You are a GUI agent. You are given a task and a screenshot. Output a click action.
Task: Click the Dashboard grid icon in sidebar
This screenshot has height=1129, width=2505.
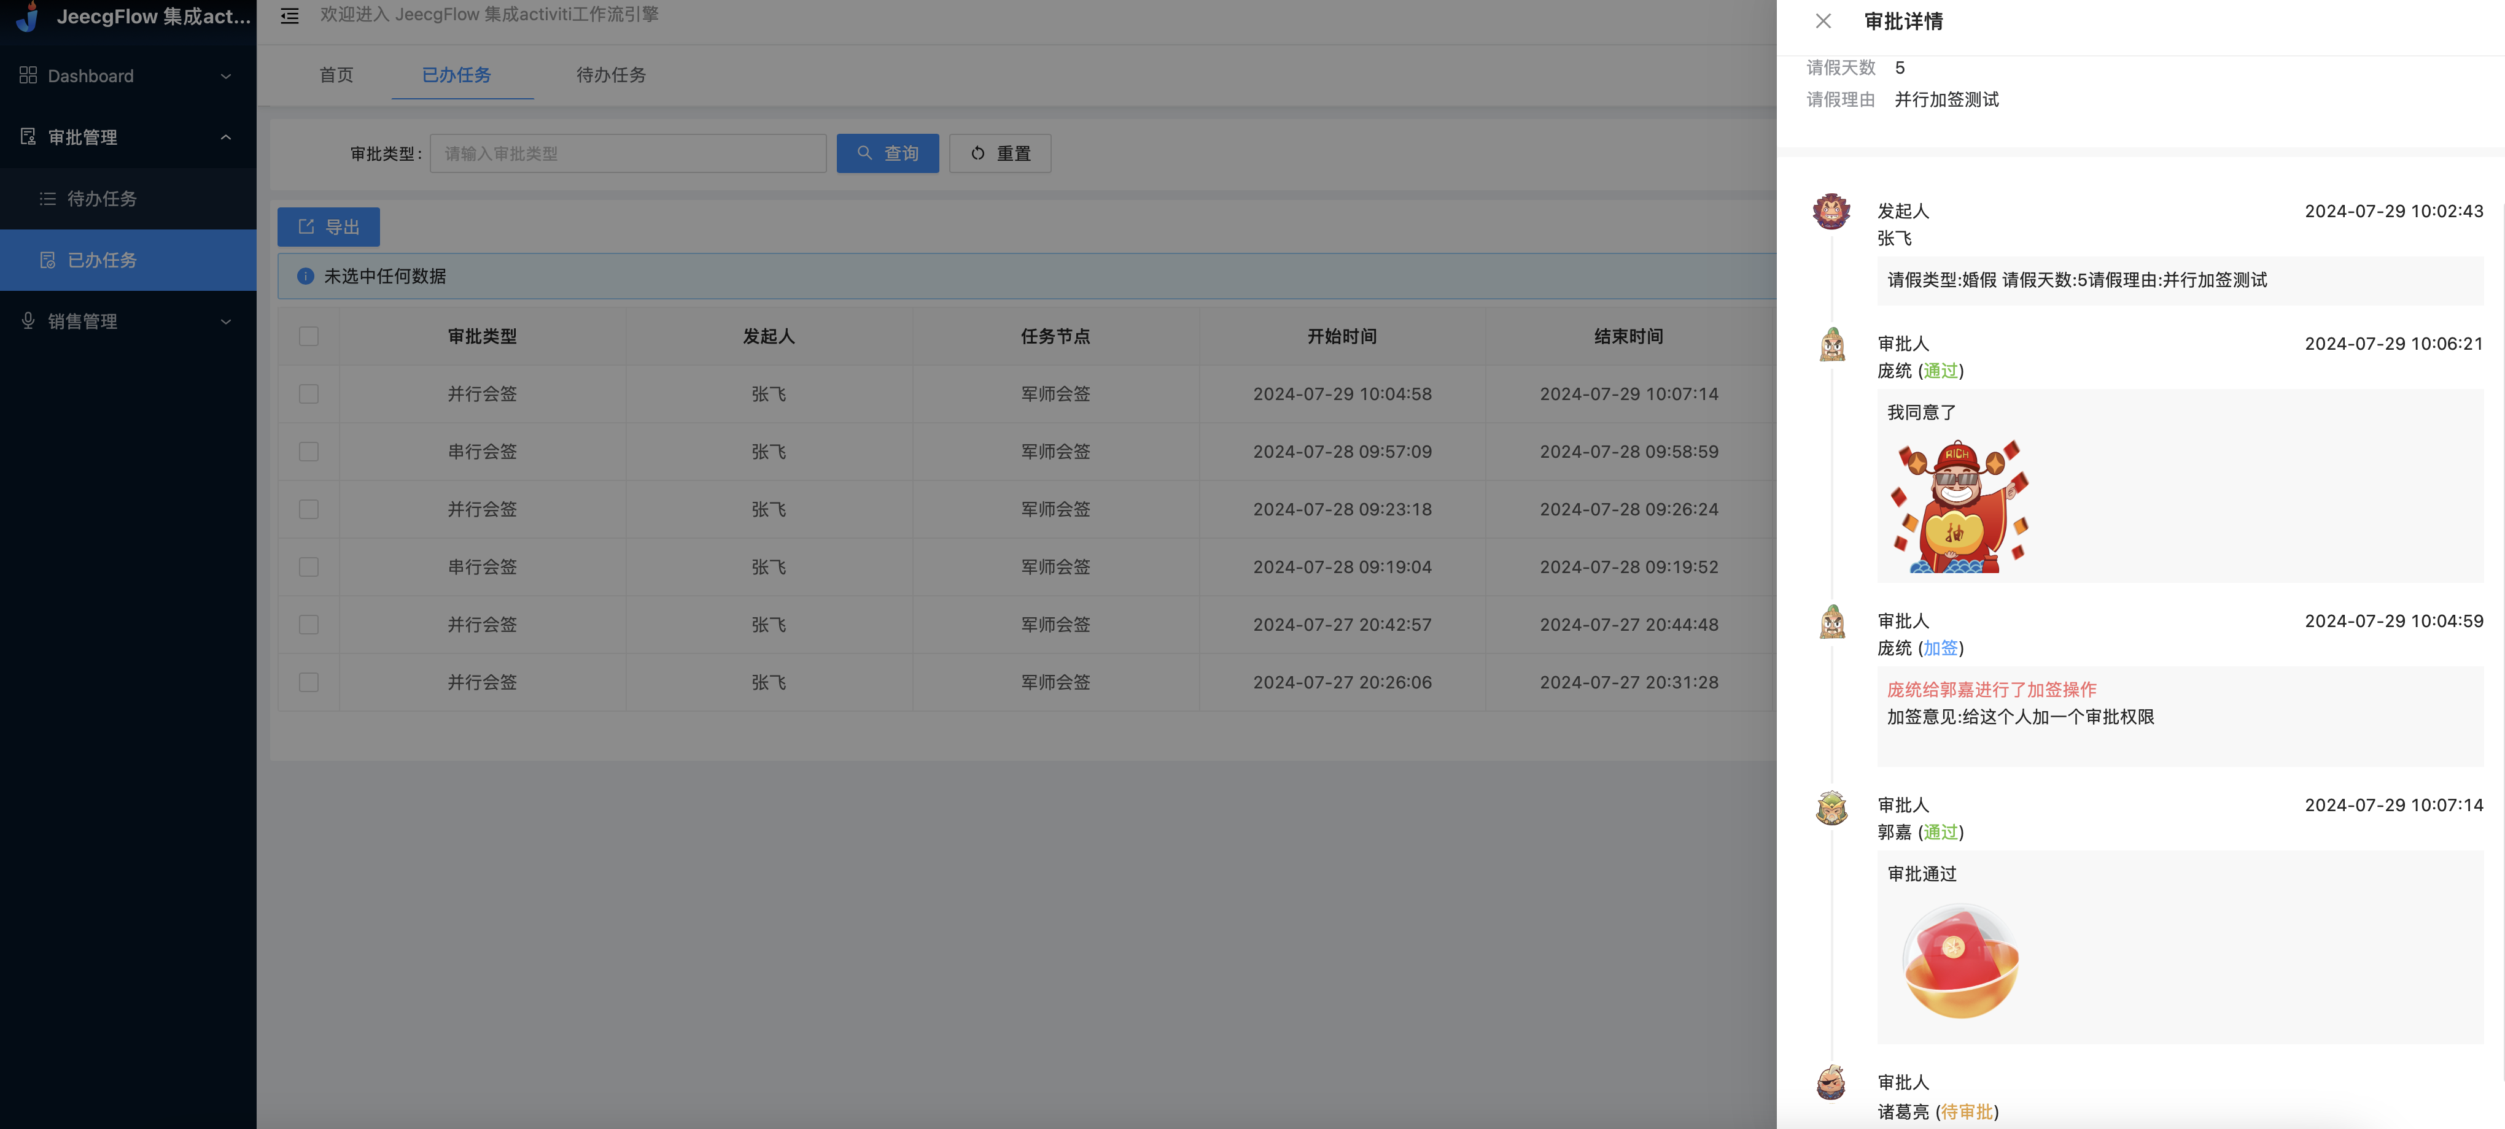28,76
